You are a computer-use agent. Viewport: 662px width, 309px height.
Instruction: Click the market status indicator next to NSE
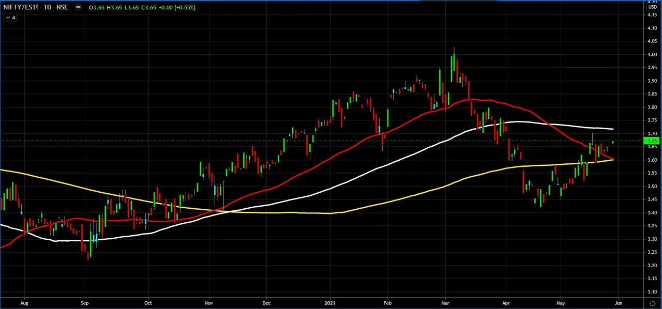point(78,7)
